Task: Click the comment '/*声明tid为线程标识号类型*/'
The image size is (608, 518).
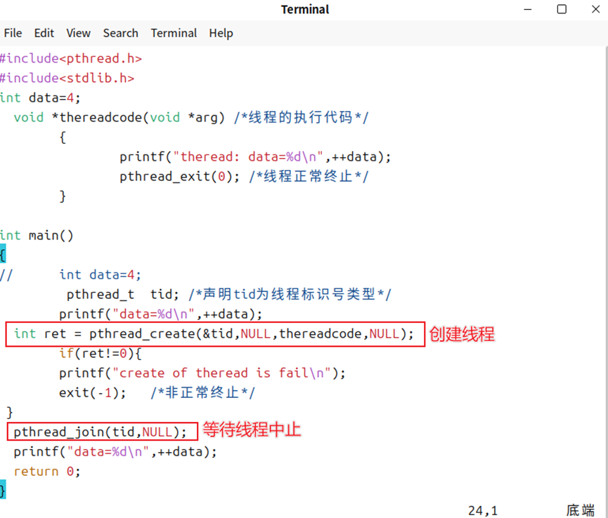Action: click(x=290, y=294)
